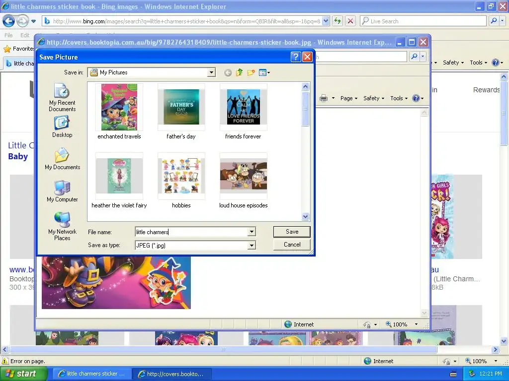
Task: Open the File name dropdown arrow
Action: point(252,232)
